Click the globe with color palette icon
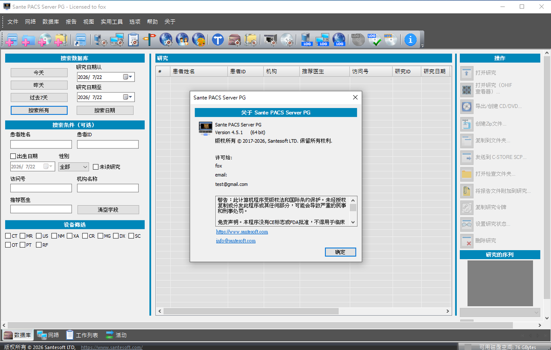 click(x=198, y=40)
